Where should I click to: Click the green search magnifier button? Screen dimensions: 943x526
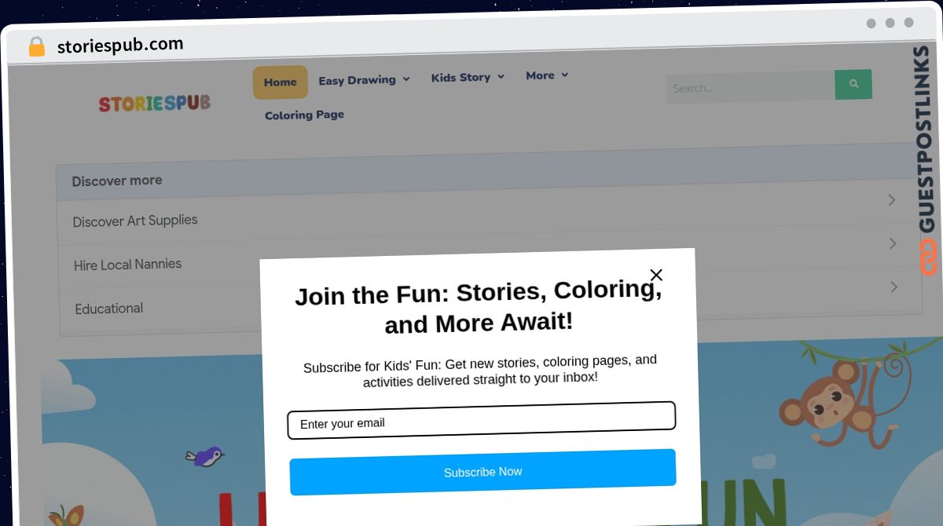pos(853,84)
